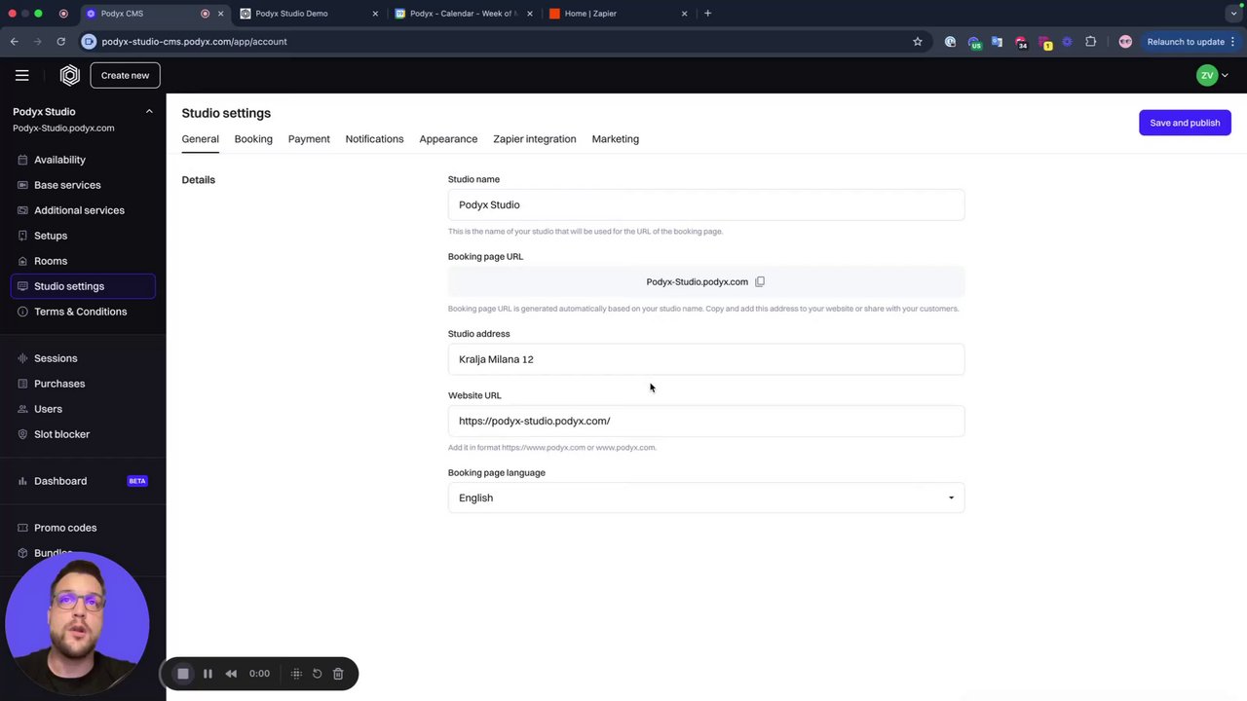This screenshot has width=1247, height=701.
Task: Rewind the recording
Action: click(x=231, y=674)
